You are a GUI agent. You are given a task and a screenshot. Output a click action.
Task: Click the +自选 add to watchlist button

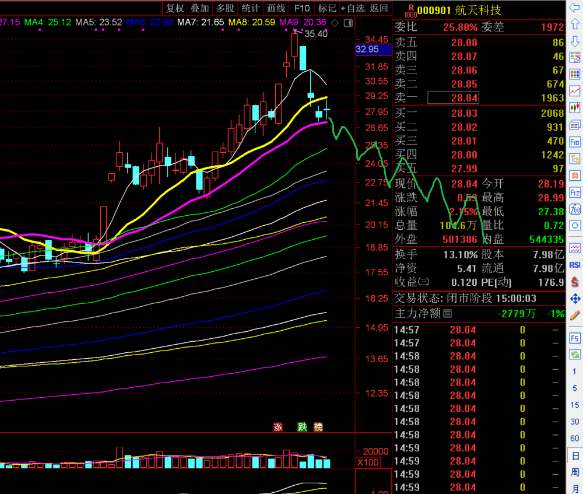pyautogui.click(x=353, y=8)
